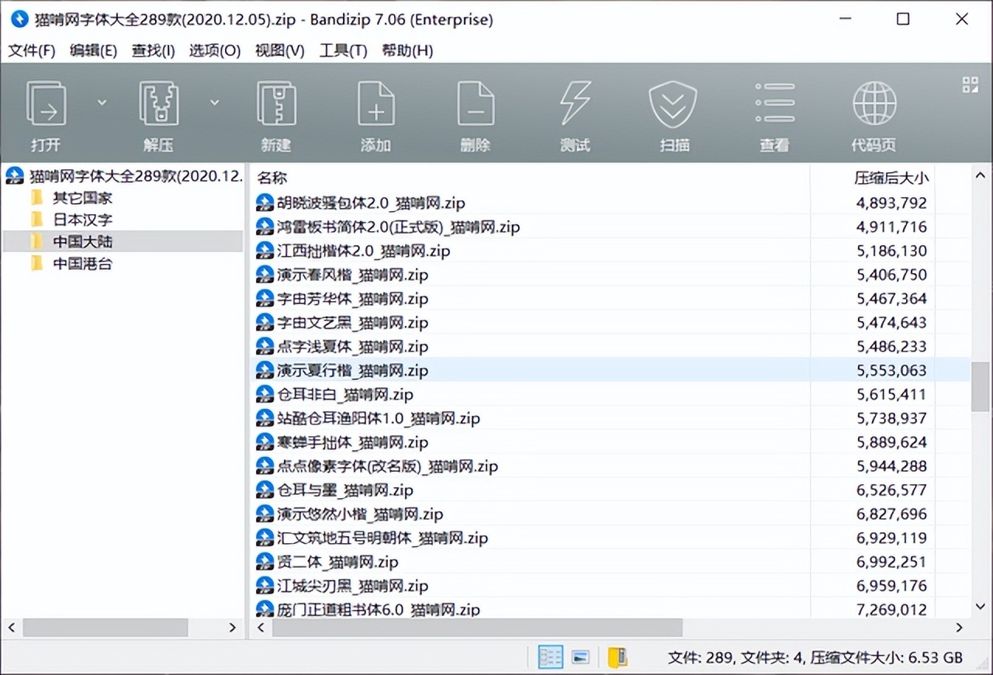Open the 工具(T) menu
The height and width of the screenshot is (675, 993).
click(x=343, y=50)
